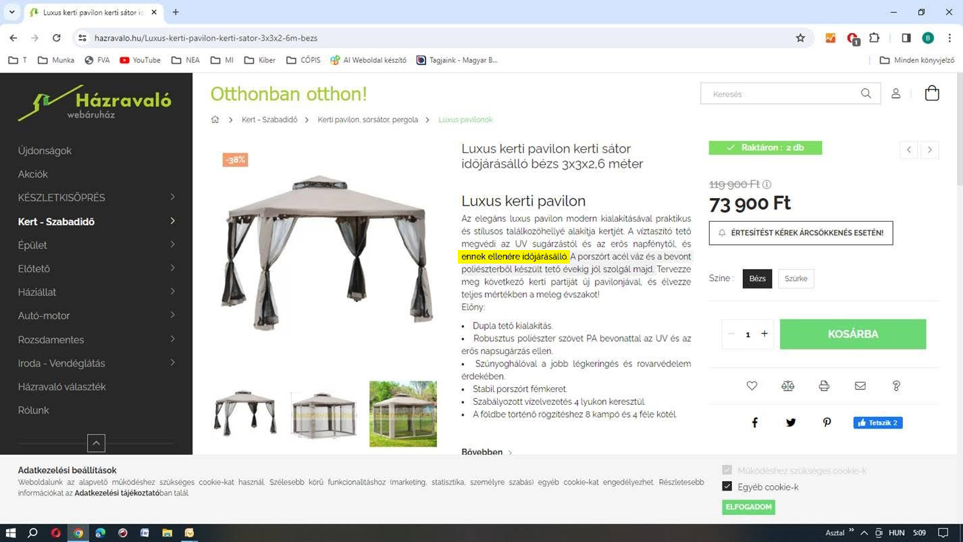This screenshot has width=963, height=542.
Task: Click the compare scales icon
Action: (x=788, y=386)
